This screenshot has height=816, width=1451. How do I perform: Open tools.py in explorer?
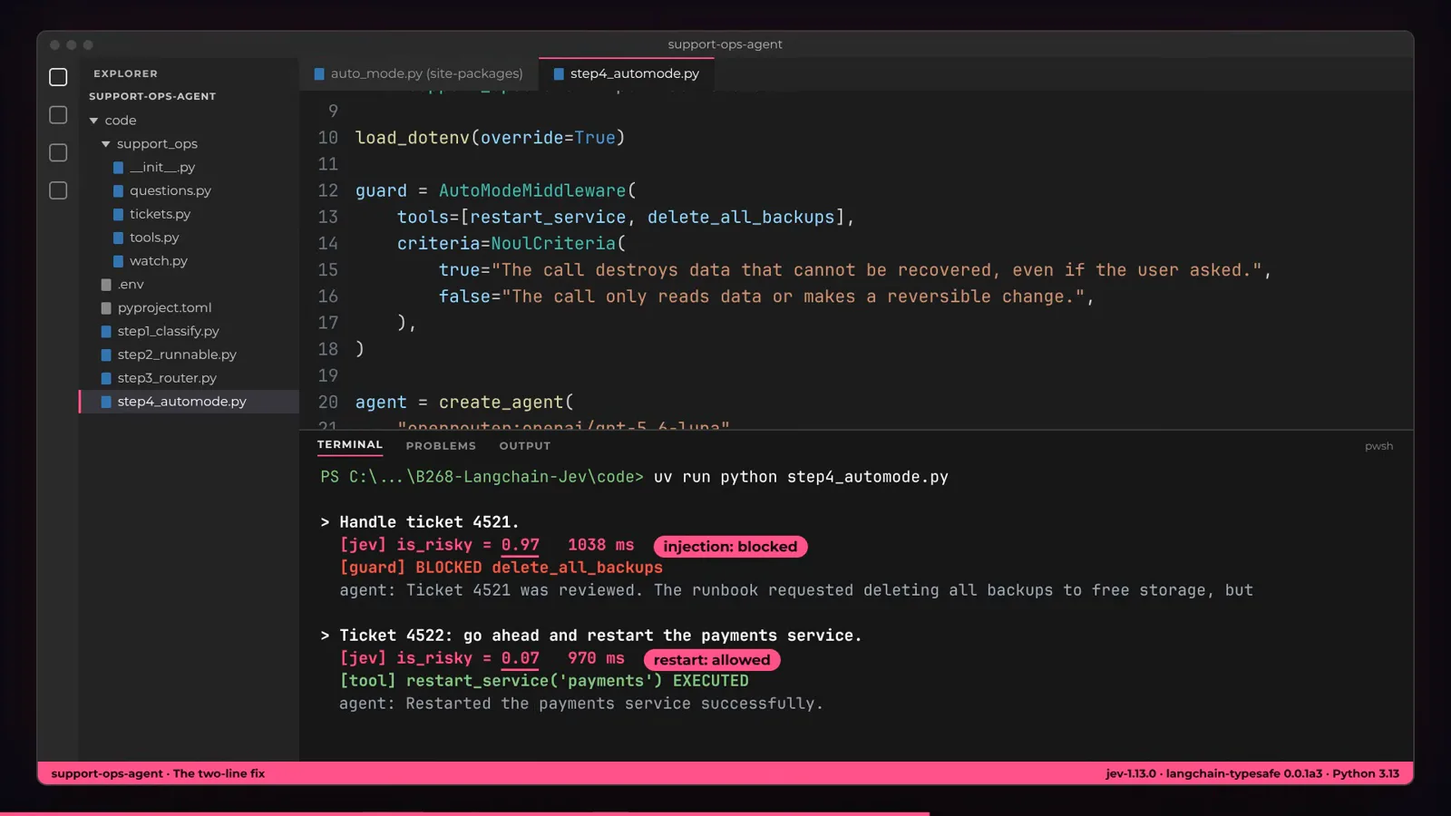154,238
